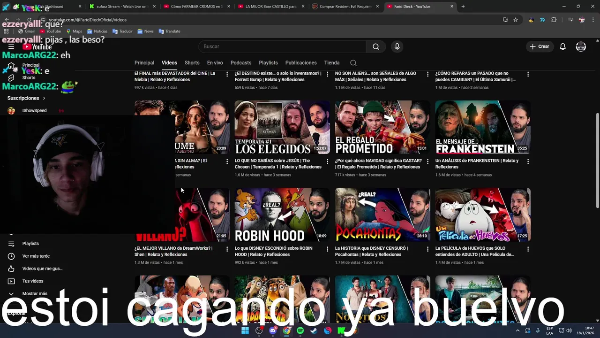Expand the Suscripciones section chevron

tap(44, 98)
